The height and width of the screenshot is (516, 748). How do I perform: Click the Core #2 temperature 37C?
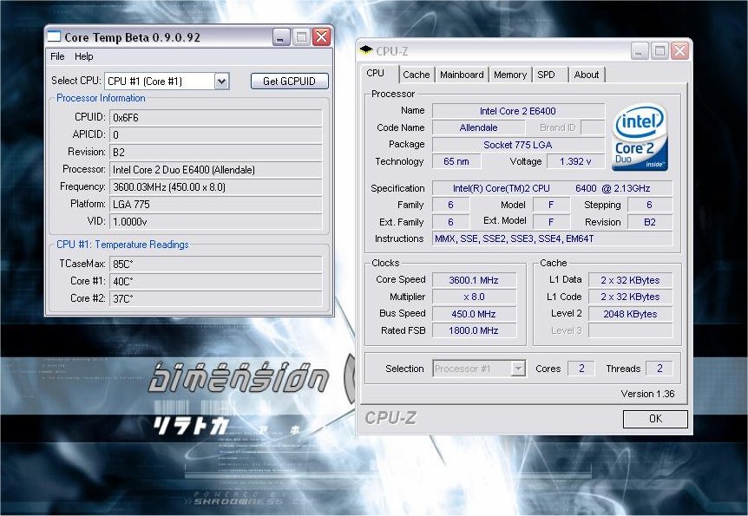point(215,298)
